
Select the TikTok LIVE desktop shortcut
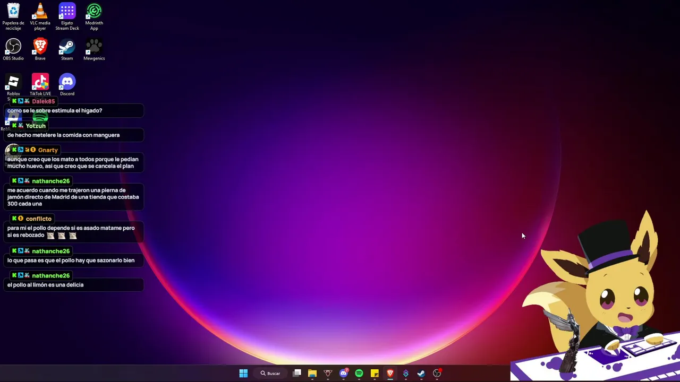pos(40,85)
